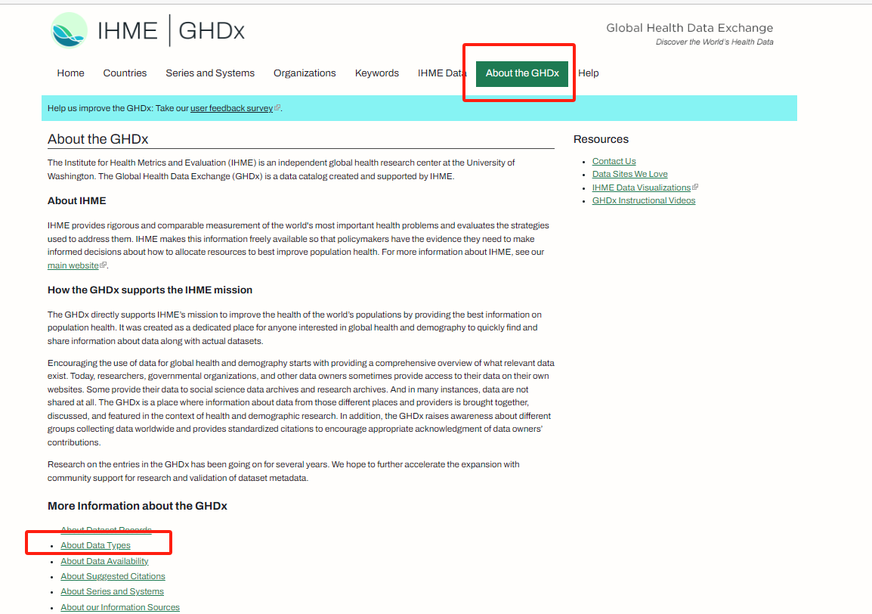Click the 'About IHME' subheading
The height and width of the screenshot is (614, 872).
click(x=77, y=201)
